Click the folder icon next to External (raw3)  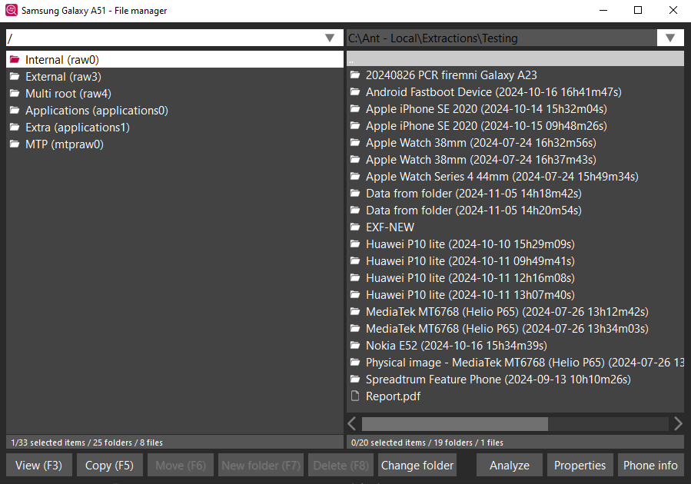point(15,77)
